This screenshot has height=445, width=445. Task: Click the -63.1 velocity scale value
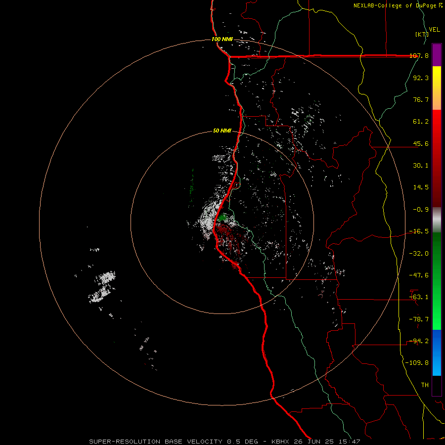point(419,297)
